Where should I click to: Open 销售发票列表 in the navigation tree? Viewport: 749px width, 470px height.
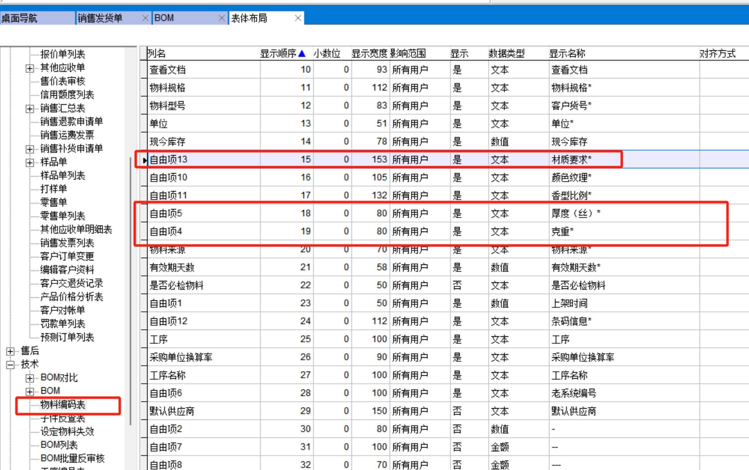click(67, 243)
